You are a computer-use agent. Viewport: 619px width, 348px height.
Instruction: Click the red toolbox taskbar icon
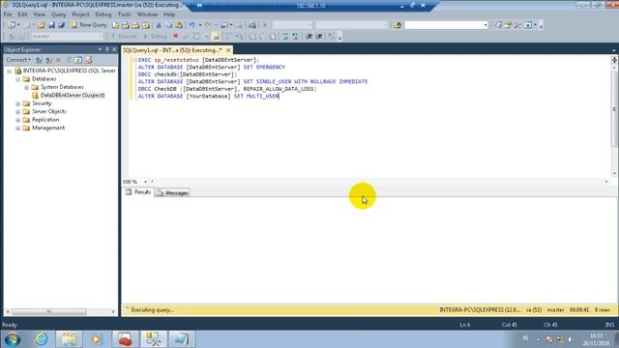tap(125, 339)
